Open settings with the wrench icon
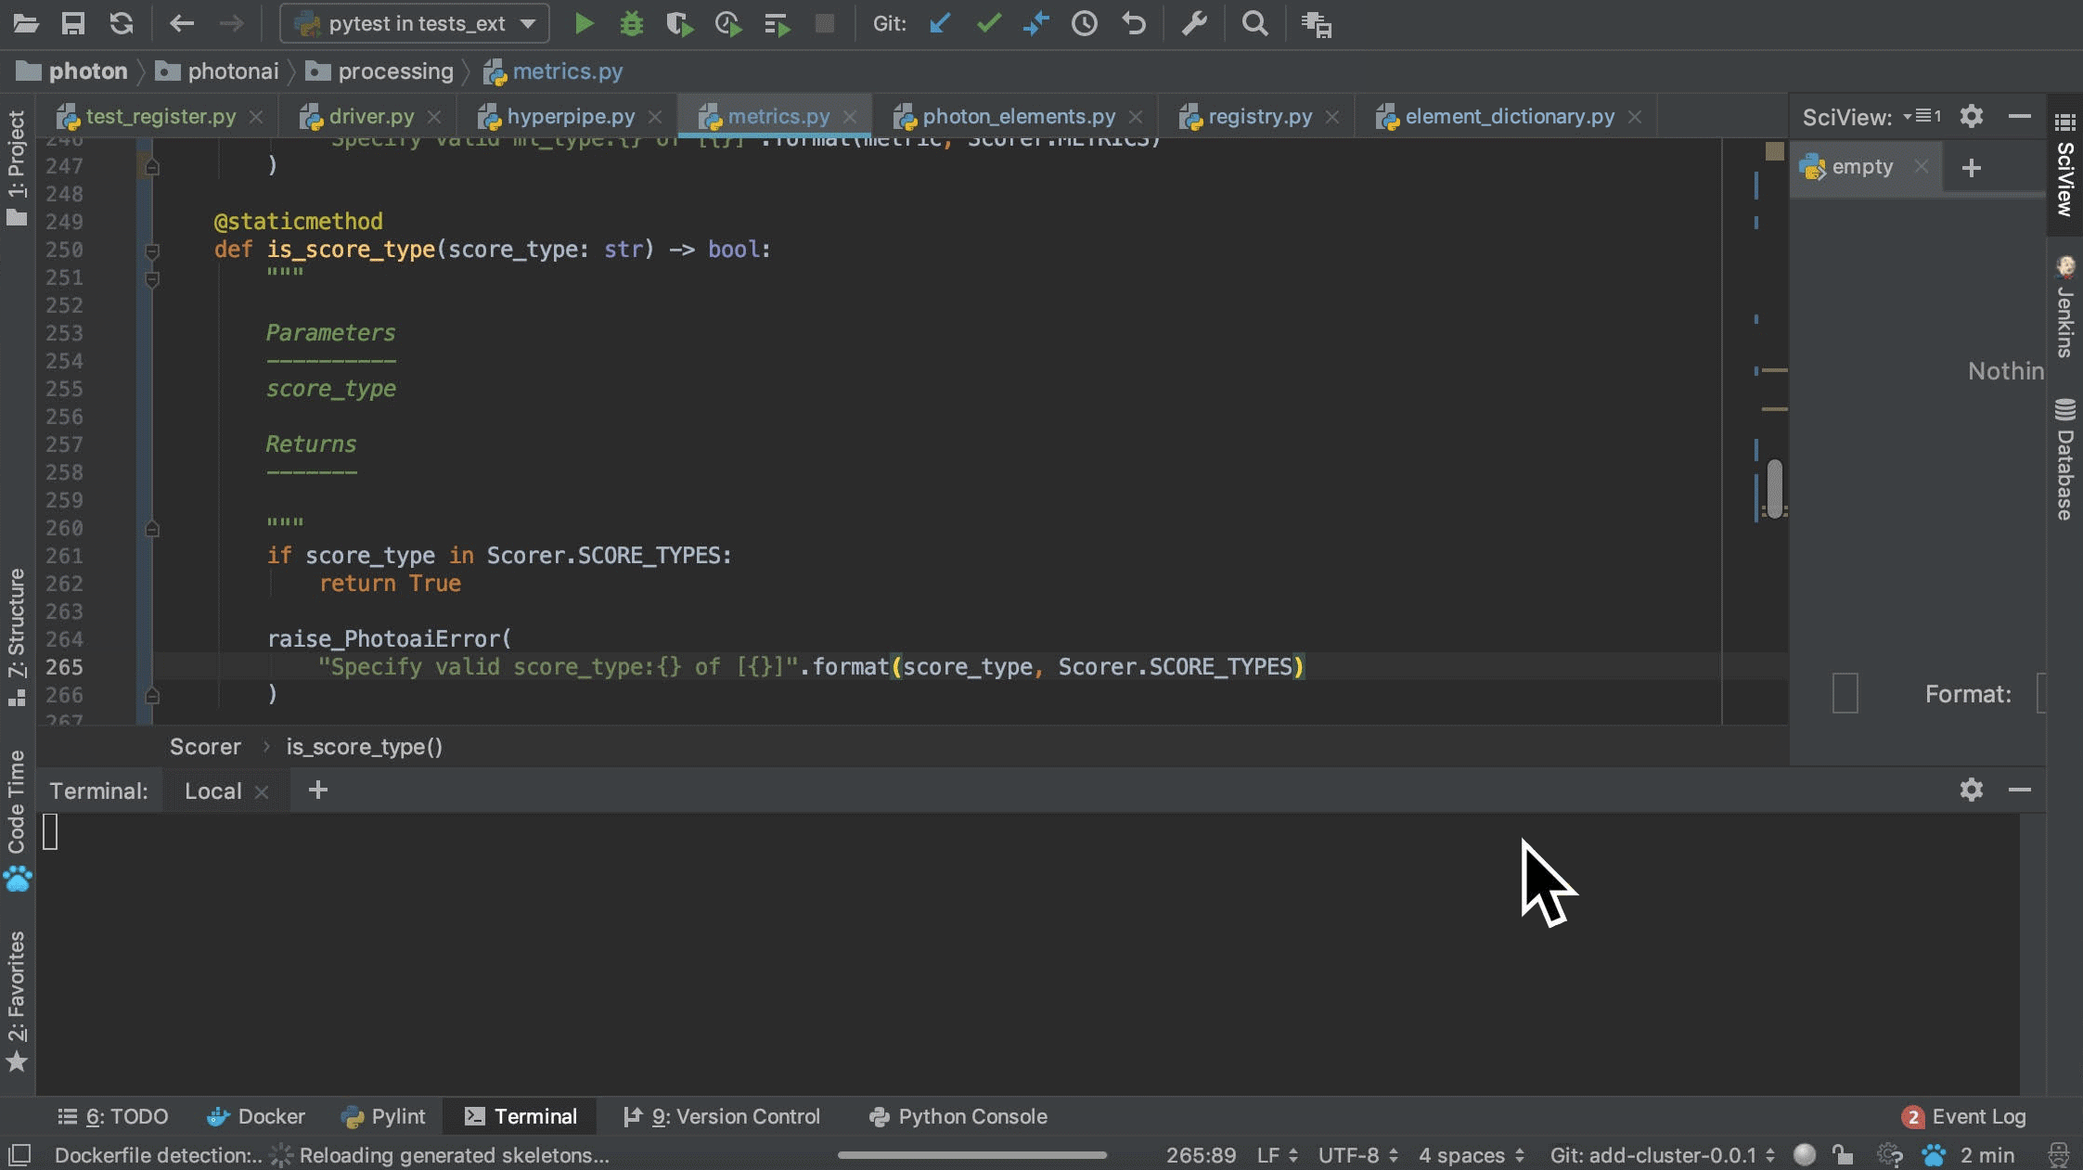The height and width of the screenshot is (1170, 2083). tap(1194, 24)
